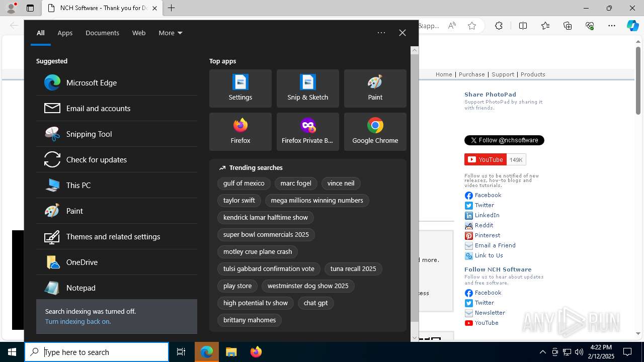The height and width of the screenshot is (362, 644).
Task: Click YouTube subscribe button 149K
Action: point(495,160)
